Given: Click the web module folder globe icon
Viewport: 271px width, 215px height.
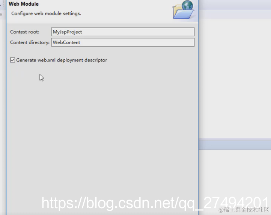Looking at the screenshot, I should click(184, 9).
